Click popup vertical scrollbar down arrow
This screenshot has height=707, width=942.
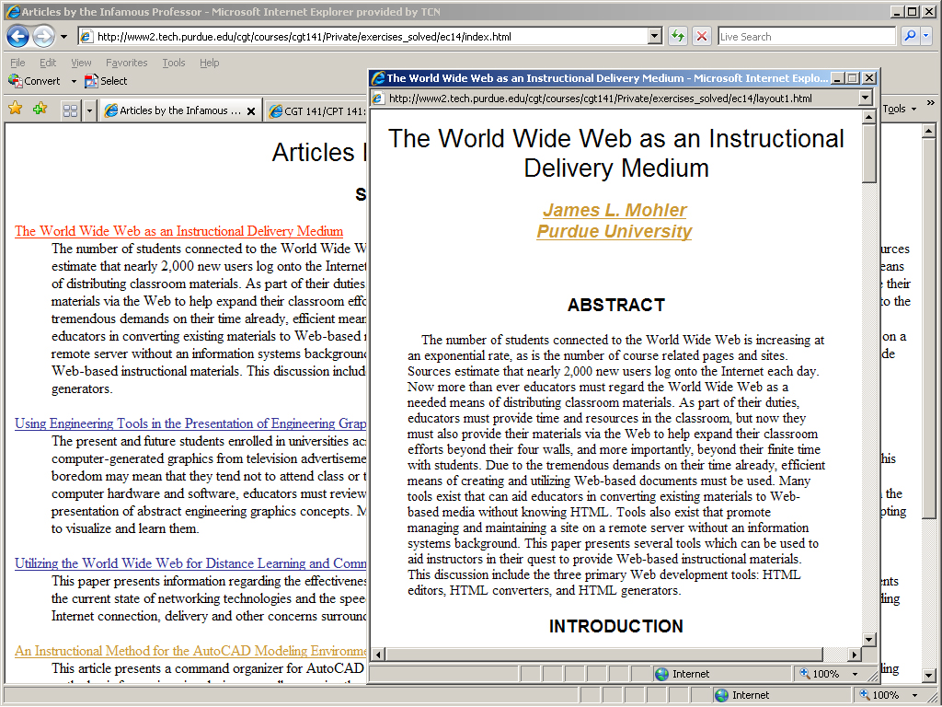click(868, 639)
